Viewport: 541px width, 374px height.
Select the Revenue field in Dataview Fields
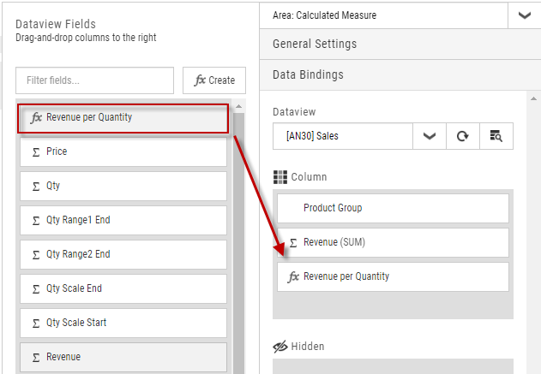[123, 357]
